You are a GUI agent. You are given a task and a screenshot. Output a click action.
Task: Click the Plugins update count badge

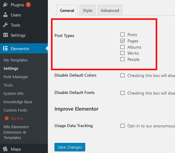28,5
